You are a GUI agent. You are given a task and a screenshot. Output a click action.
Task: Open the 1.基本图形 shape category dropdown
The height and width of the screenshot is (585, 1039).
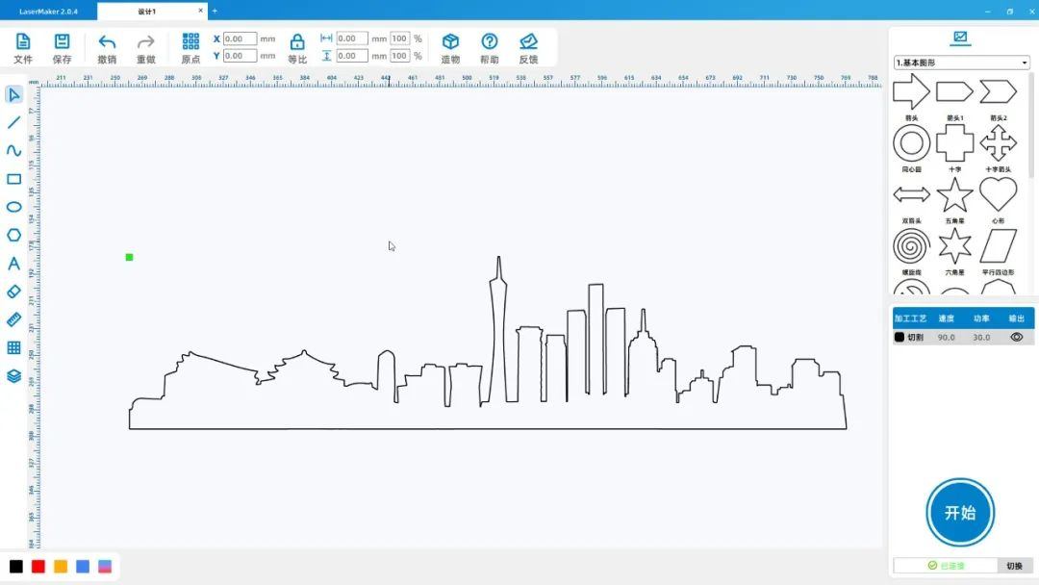[x=961, y=63]
